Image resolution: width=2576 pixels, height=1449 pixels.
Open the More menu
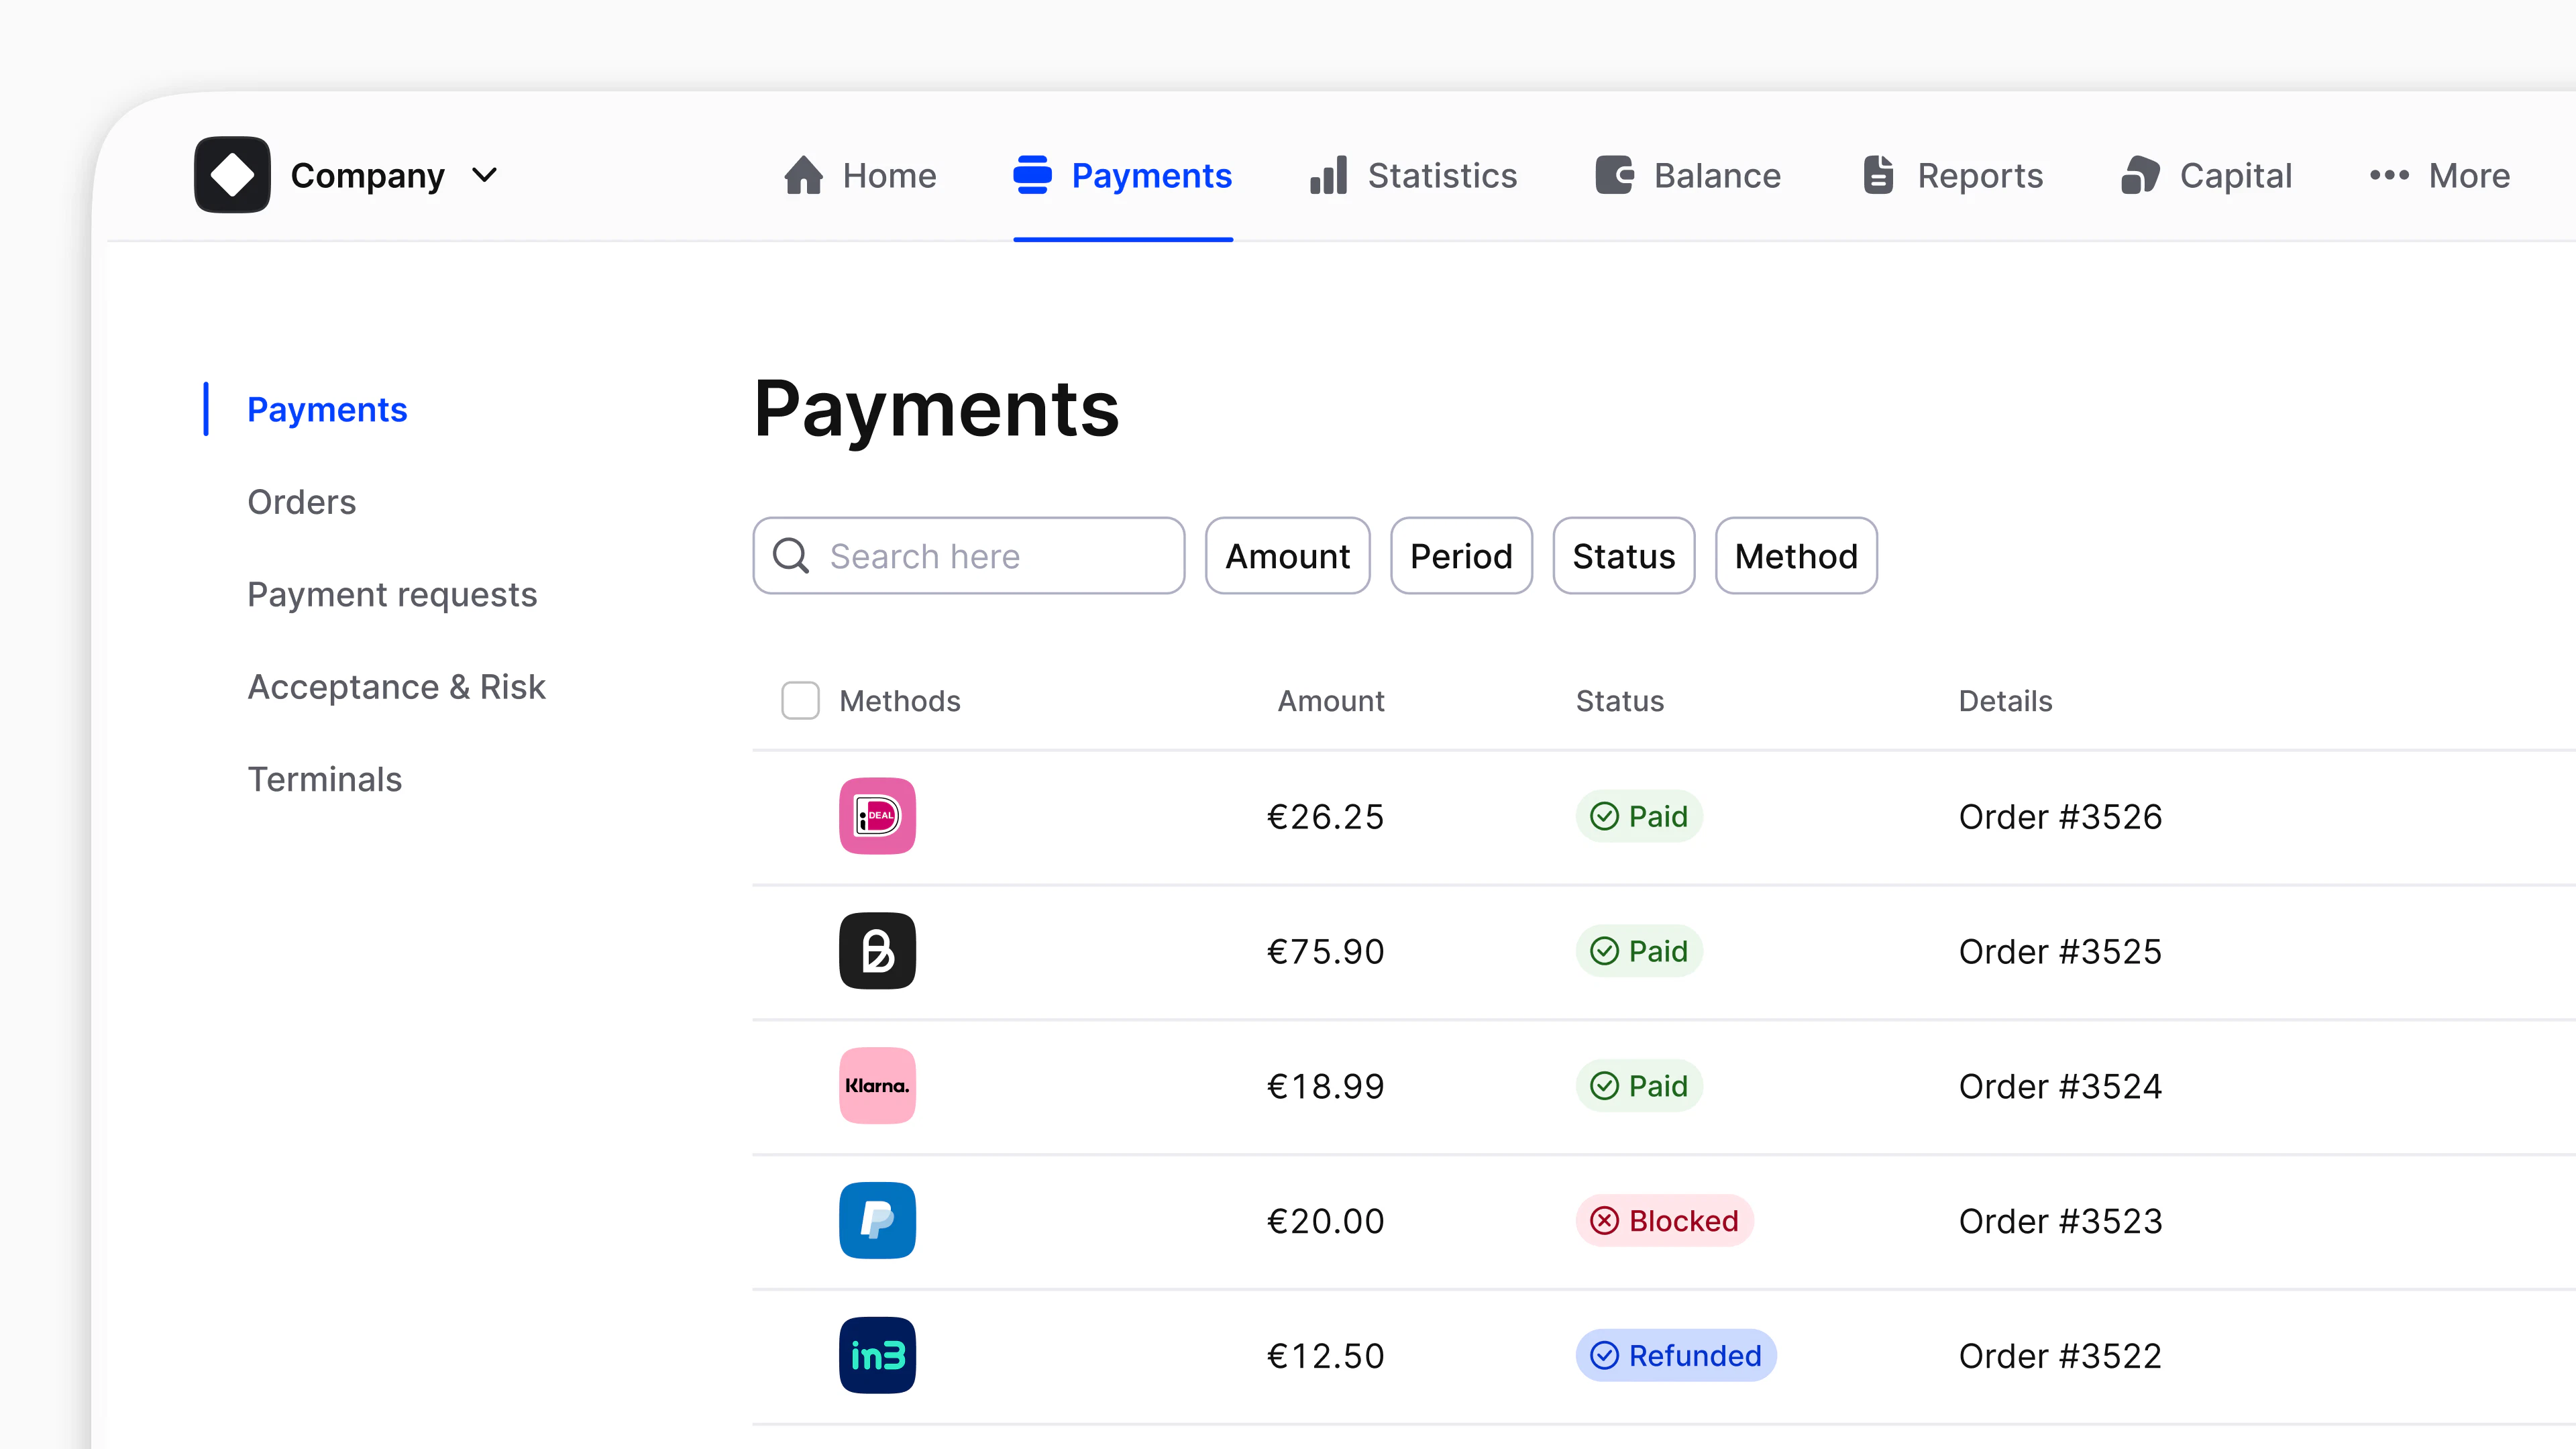click(x=2440, y=175)
